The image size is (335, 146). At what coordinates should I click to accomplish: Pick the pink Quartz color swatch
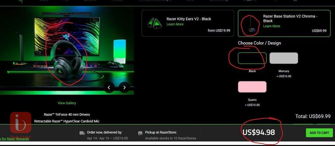pyautogui.click(x=252, y=87)
